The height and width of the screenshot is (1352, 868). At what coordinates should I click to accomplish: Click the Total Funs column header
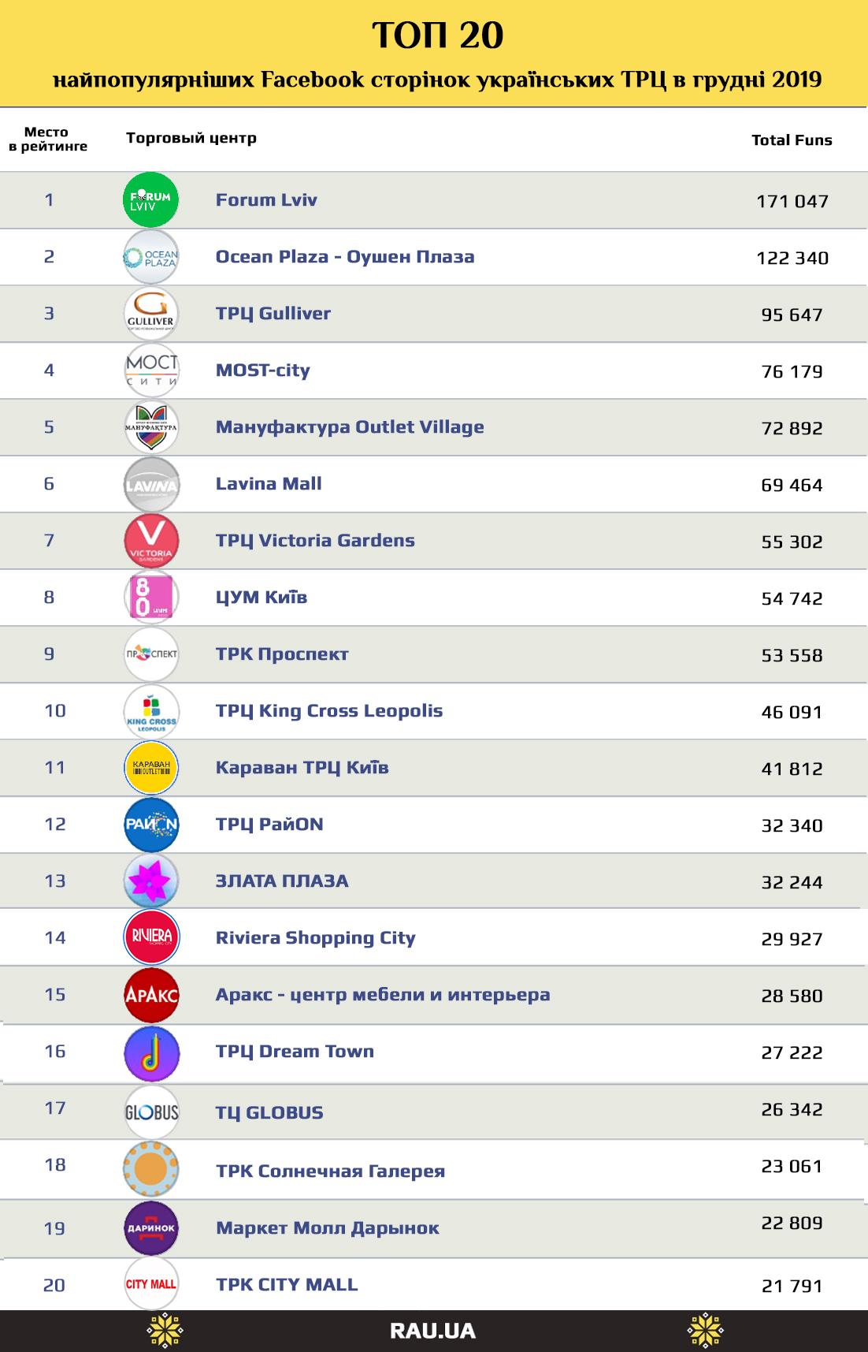point(792,140)
